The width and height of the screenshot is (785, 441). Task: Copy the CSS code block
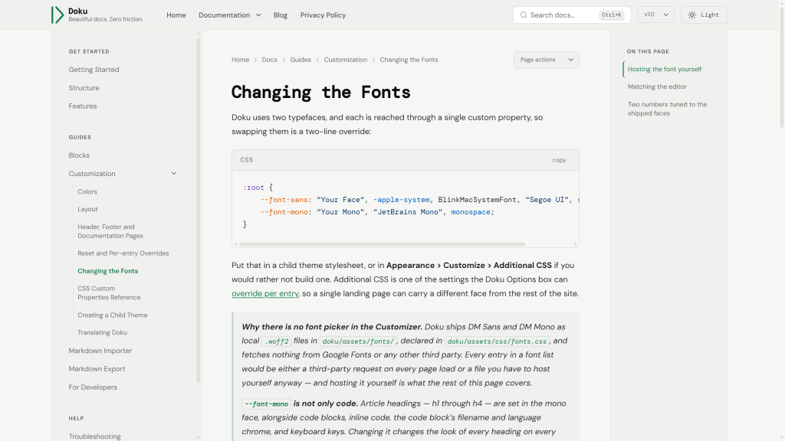click(559, 160)
